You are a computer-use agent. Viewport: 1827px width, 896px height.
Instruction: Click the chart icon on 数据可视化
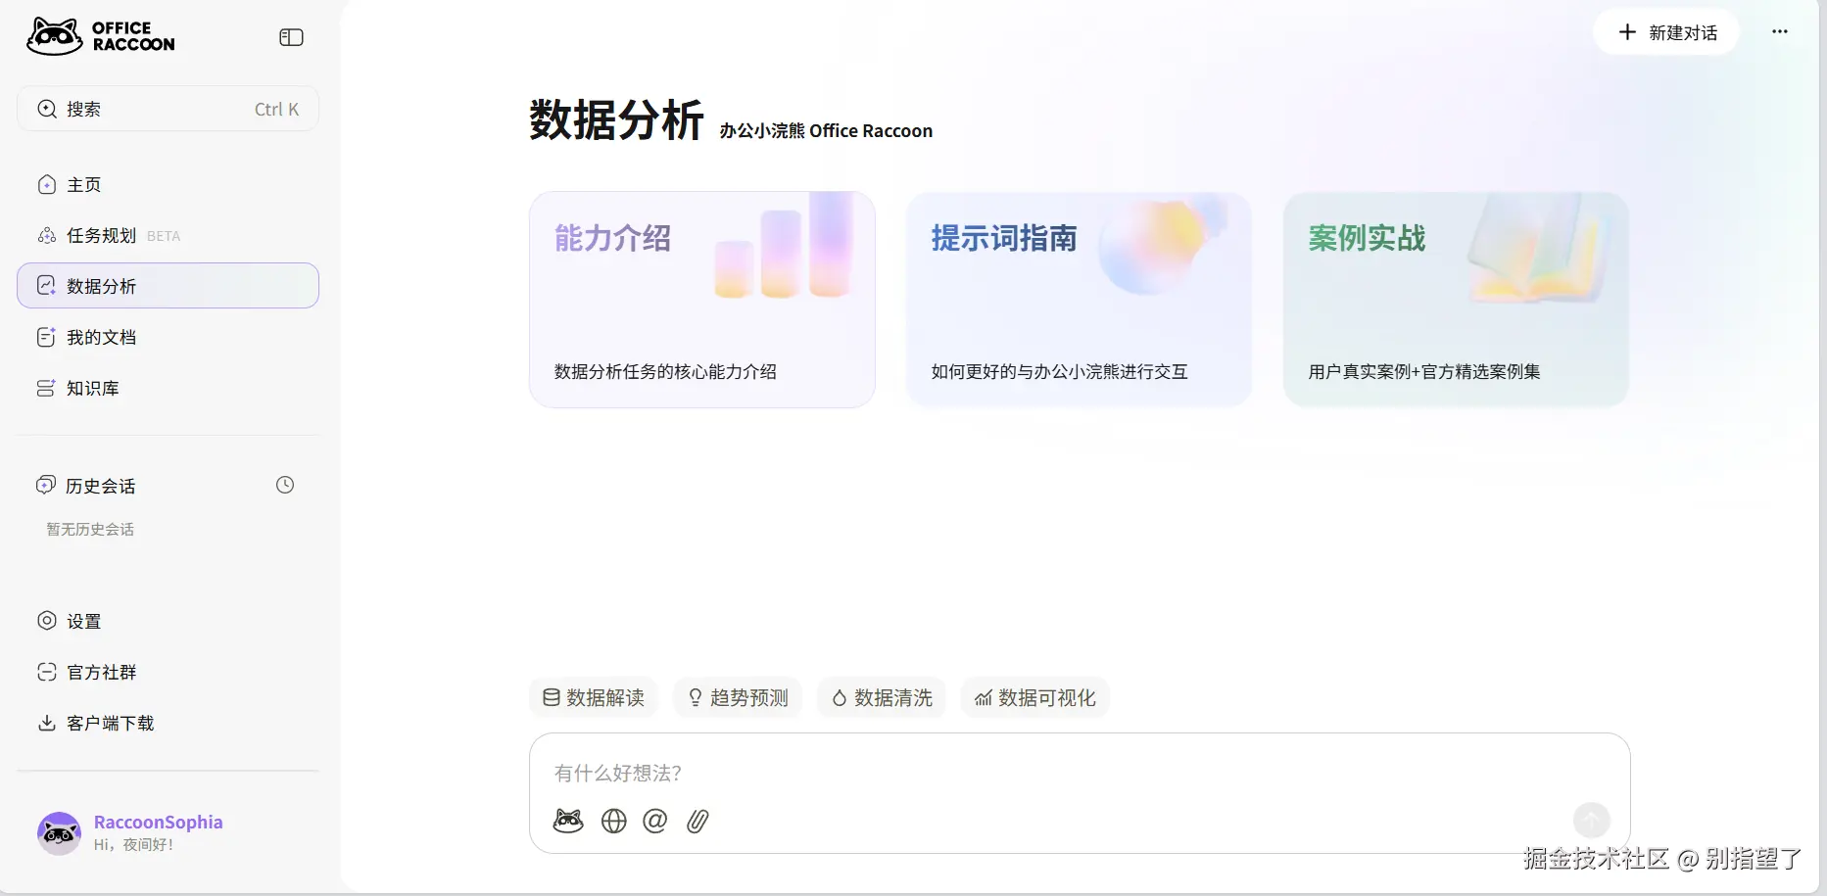pyautogui.click(x=984, y=698)
